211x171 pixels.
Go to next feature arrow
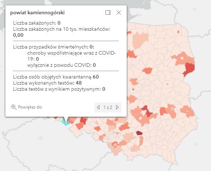[x=117, y=107]
